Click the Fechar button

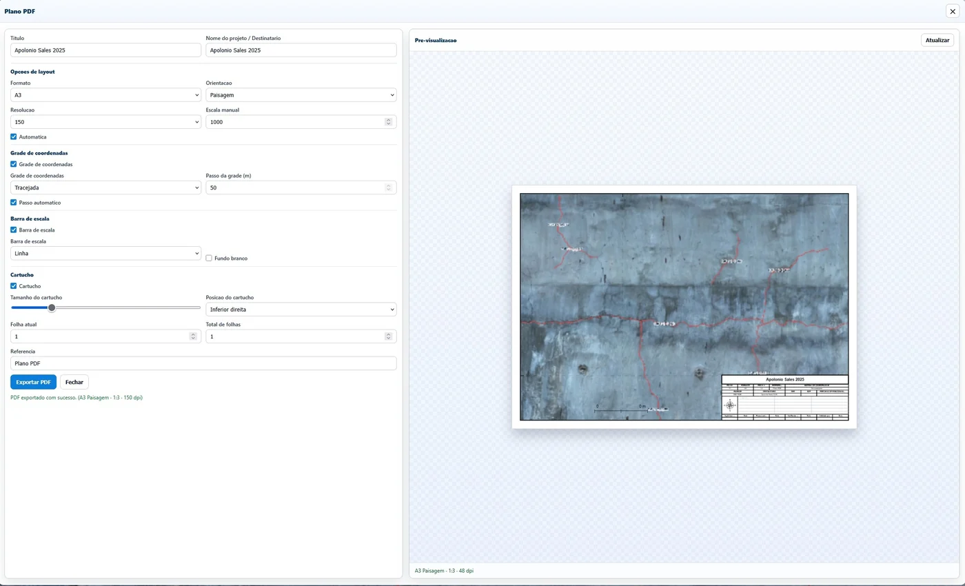74,382
